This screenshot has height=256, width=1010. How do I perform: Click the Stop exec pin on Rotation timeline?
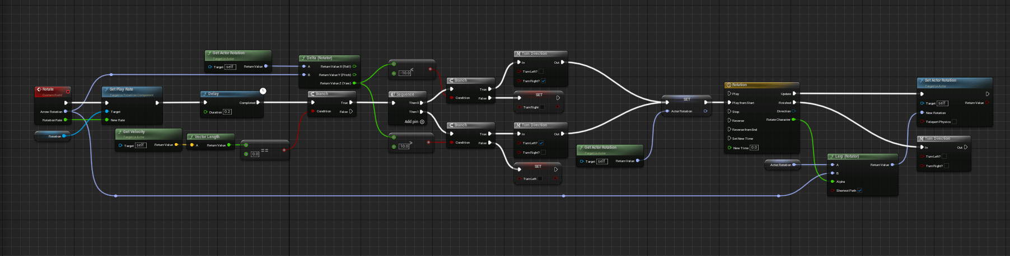coord(730,112)
